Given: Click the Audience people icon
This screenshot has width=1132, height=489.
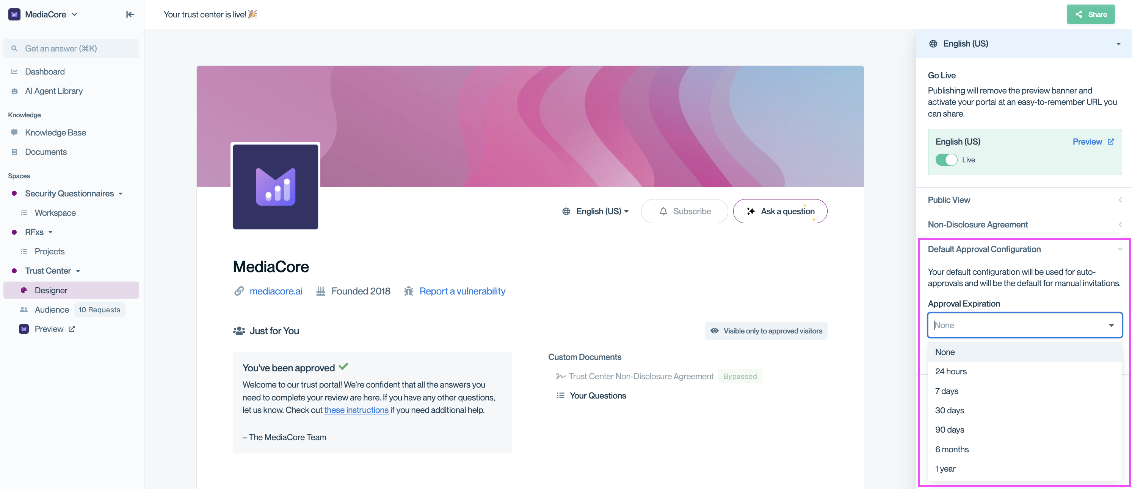Looking at the screenshot, I should pos(24,310).
